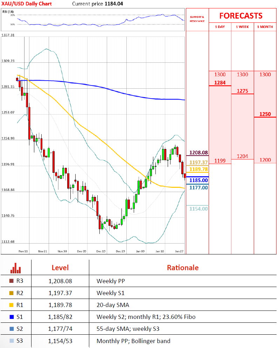Click the 1,185/82 level cell
Screen dimensions: 279x348
pyautogui.click(x=60, y=317)
